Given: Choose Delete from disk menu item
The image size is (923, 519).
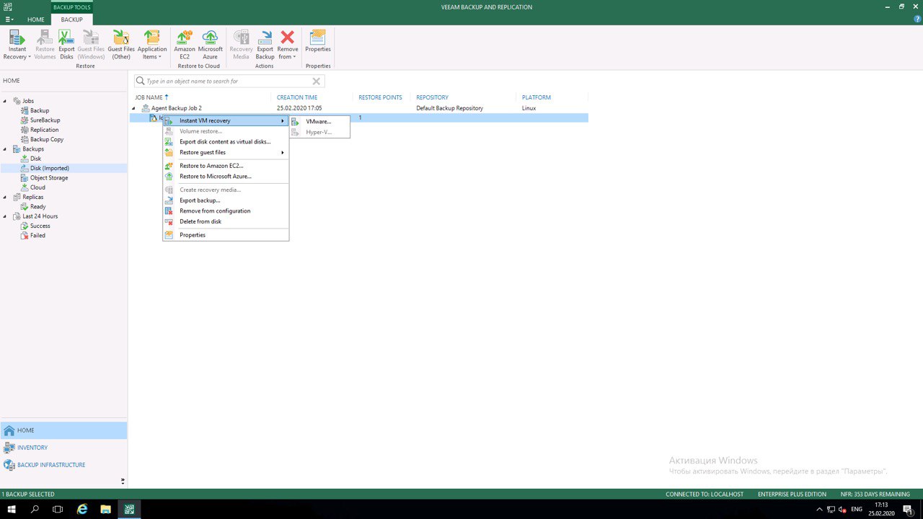Looking at the screenshot, I should coord(226,221).
